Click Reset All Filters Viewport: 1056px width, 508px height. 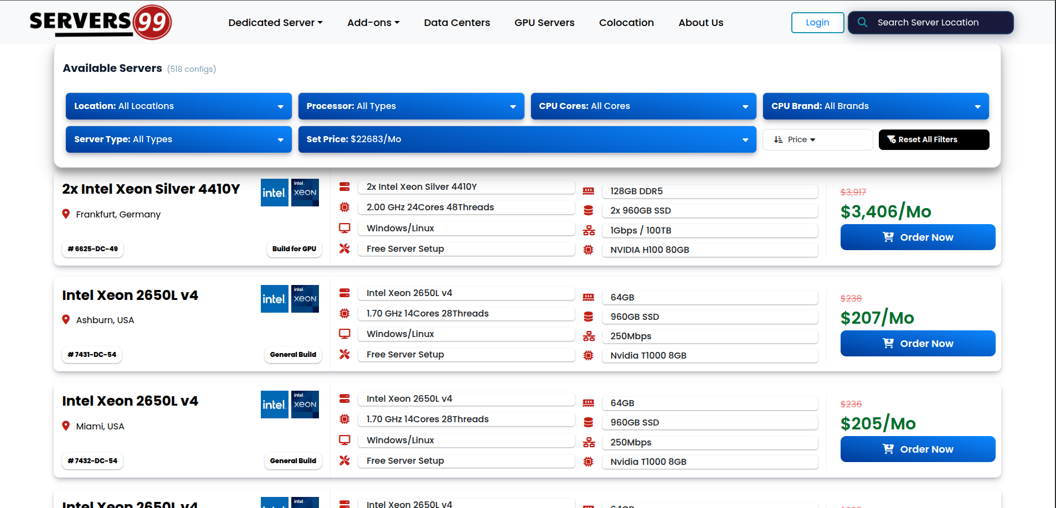(x=934, y=139)
